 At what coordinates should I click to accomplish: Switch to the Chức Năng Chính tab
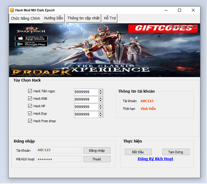click(25, 18)
